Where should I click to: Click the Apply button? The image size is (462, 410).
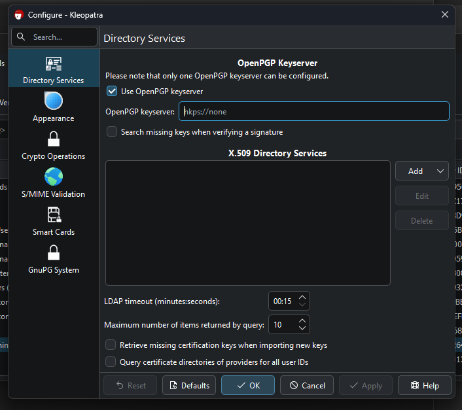366,385
